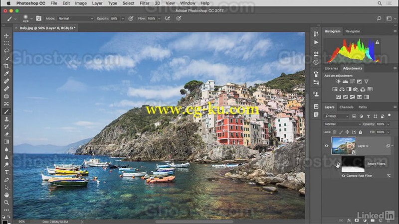Hide Layer 0 using eye icon
399x224 pixels.
coord(327,146)
